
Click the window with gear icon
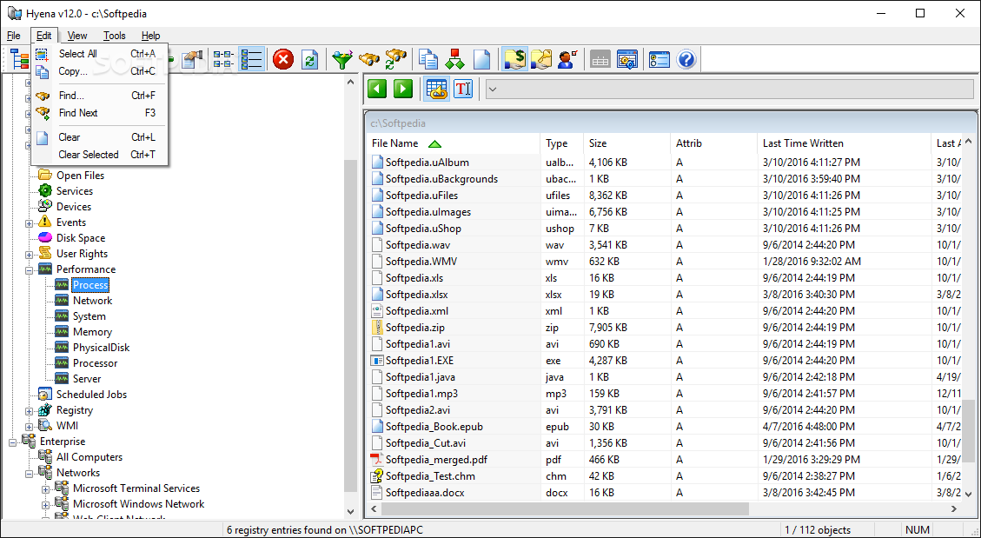[626, 59]
